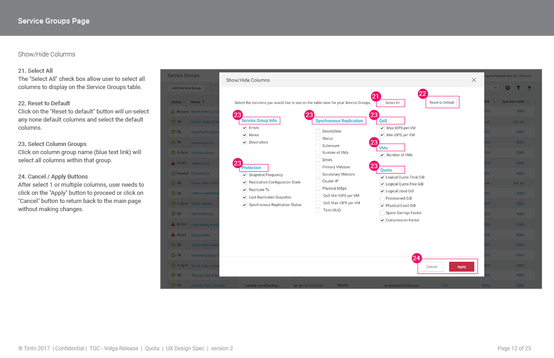Toggle Replication Configuration State checkbox
This screenshot has height=358, width=554.
click(x=244, y=182)
